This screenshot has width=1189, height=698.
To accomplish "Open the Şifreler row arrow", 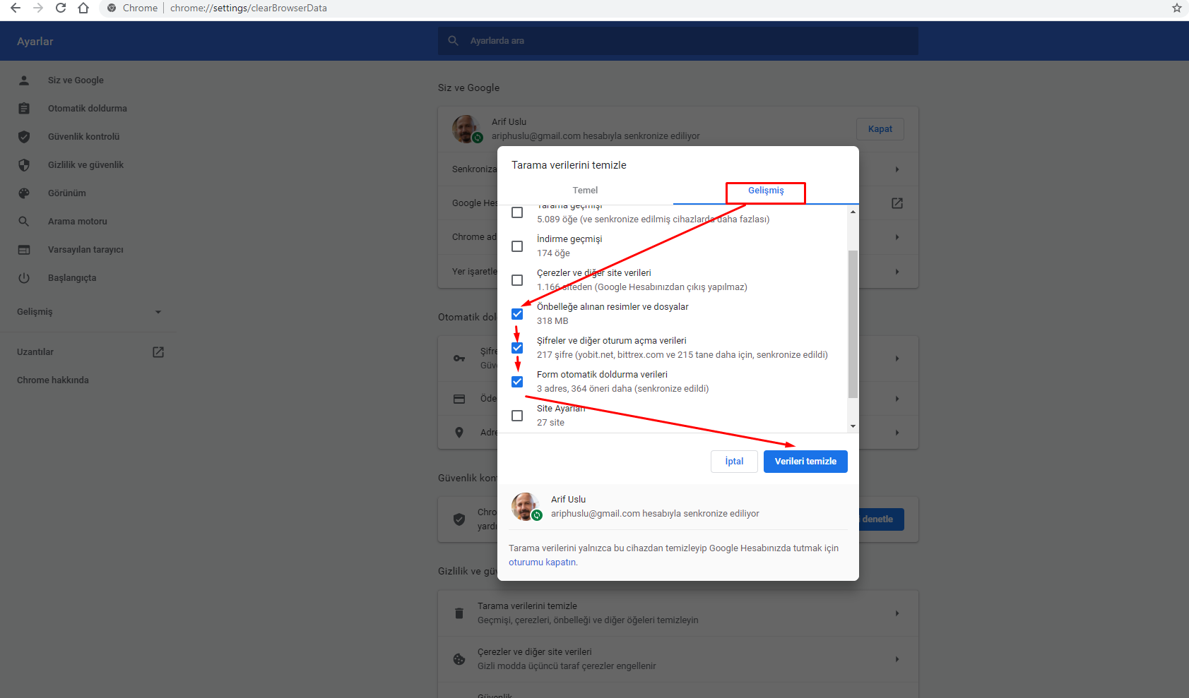I will click(x=897, y=359).
